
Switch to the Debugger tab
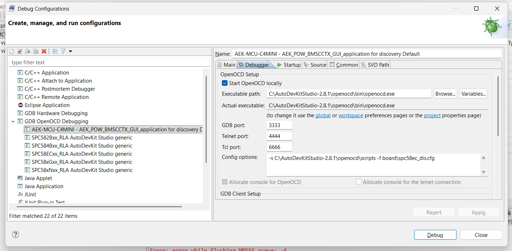(254, 65)
